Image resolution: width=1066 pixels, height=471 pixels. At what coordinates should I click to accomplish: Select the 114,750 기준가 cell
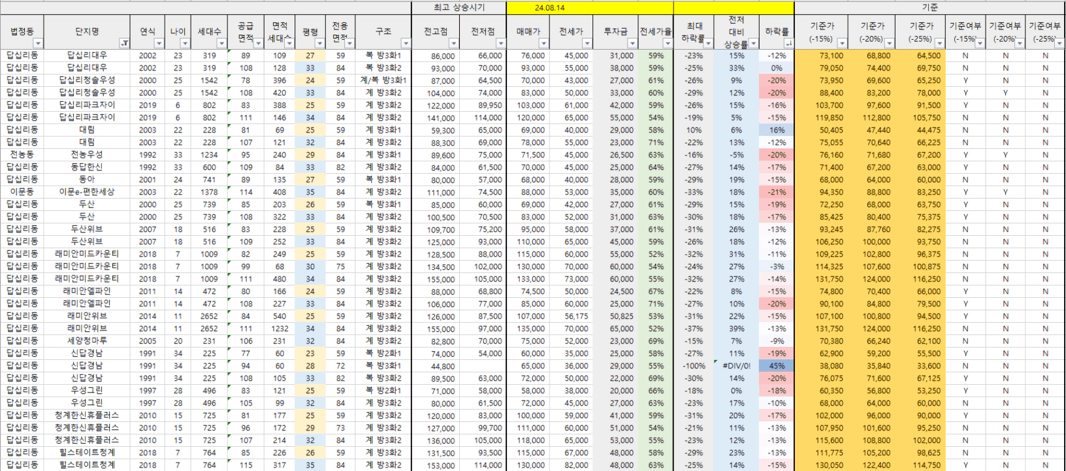tap(920, 465)
